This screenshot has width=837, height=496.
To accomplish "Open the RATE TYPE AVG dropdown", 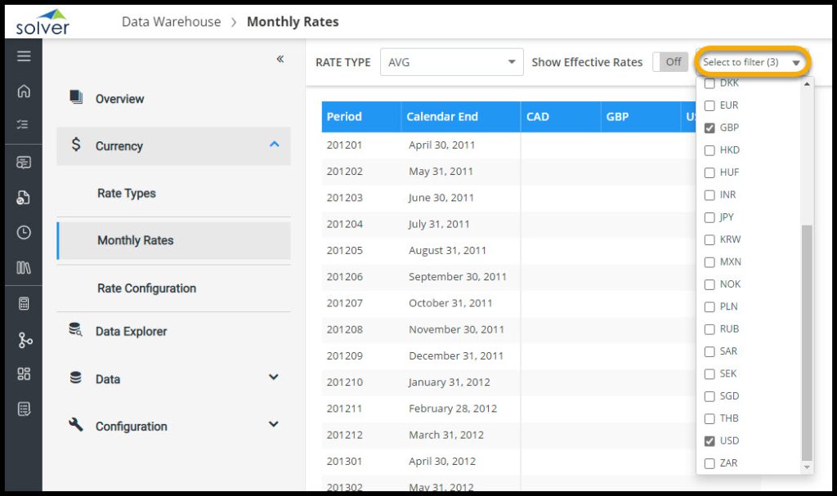I will click(451, 62).
